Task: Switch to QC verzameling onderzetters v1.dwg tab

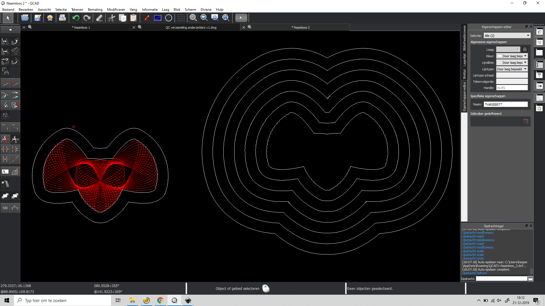Action: (191, 27)
